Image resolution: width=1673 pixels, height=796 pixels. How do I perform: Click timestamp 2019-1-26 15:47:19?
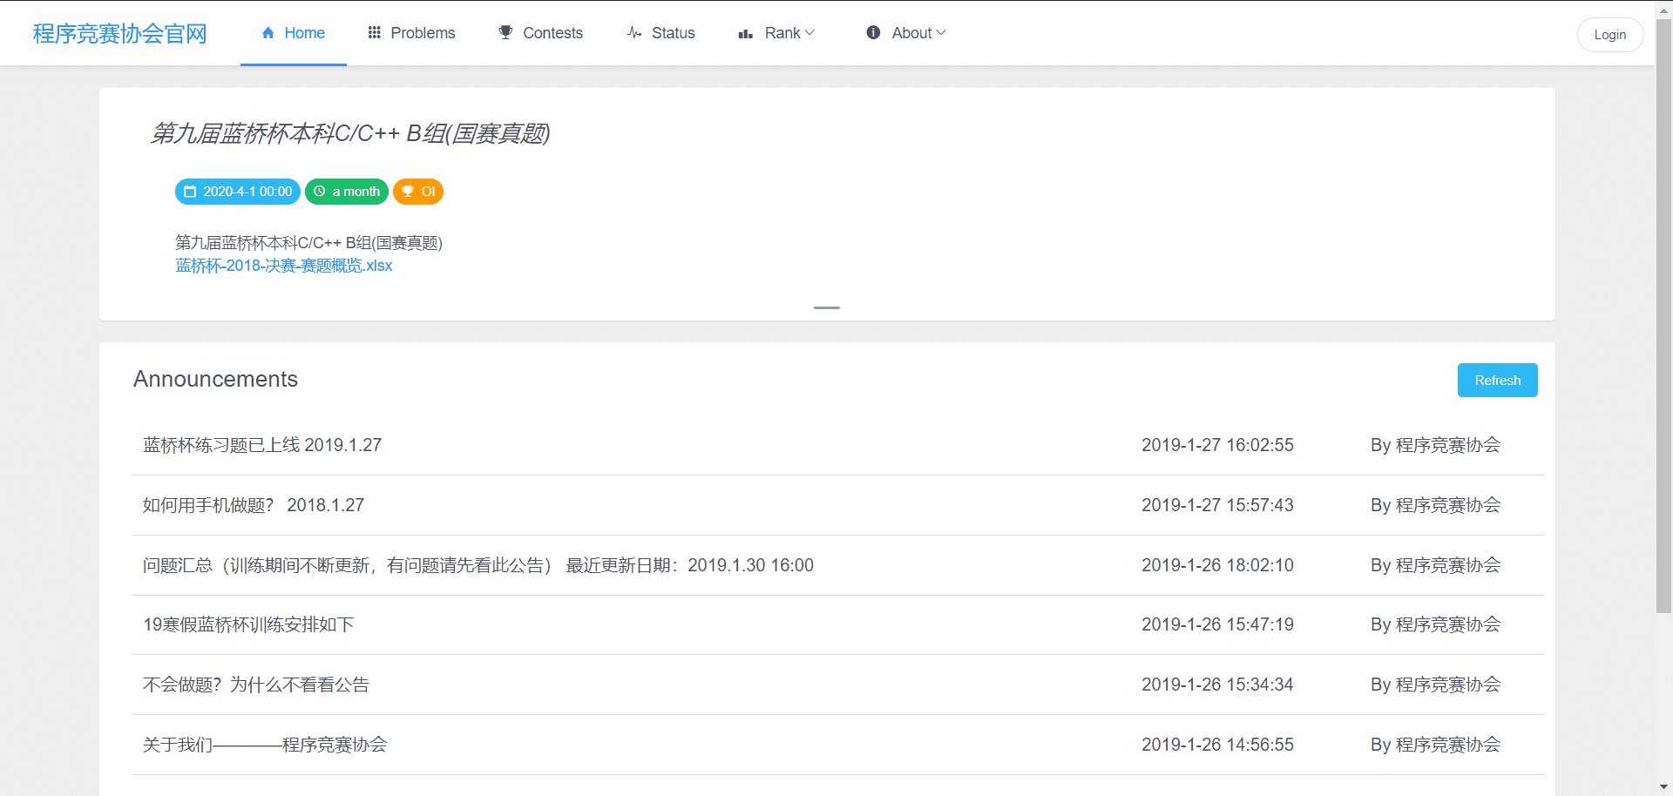[x=1217, y=624]
